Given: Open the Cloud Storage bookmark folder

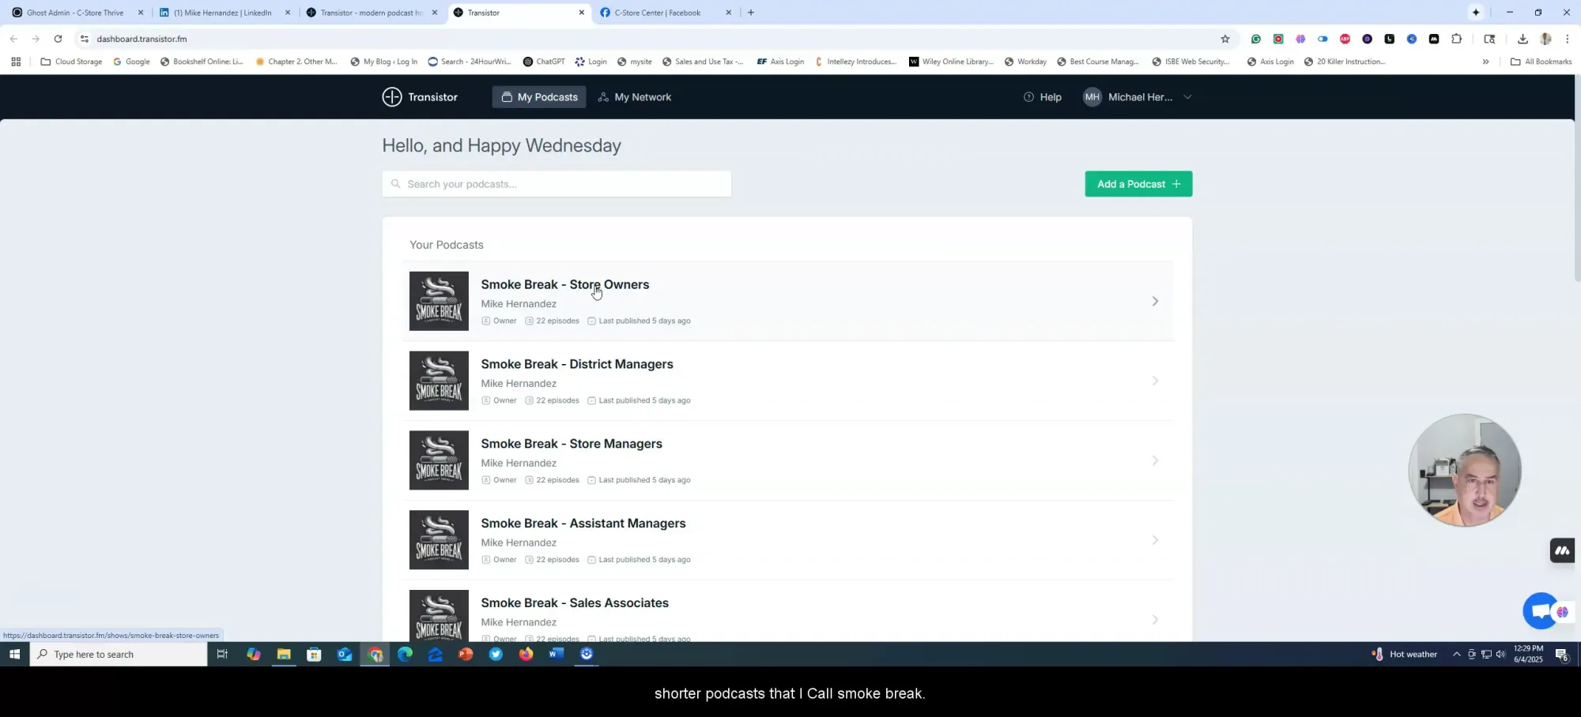Looking at the screenshot, I should click(71, 62).
